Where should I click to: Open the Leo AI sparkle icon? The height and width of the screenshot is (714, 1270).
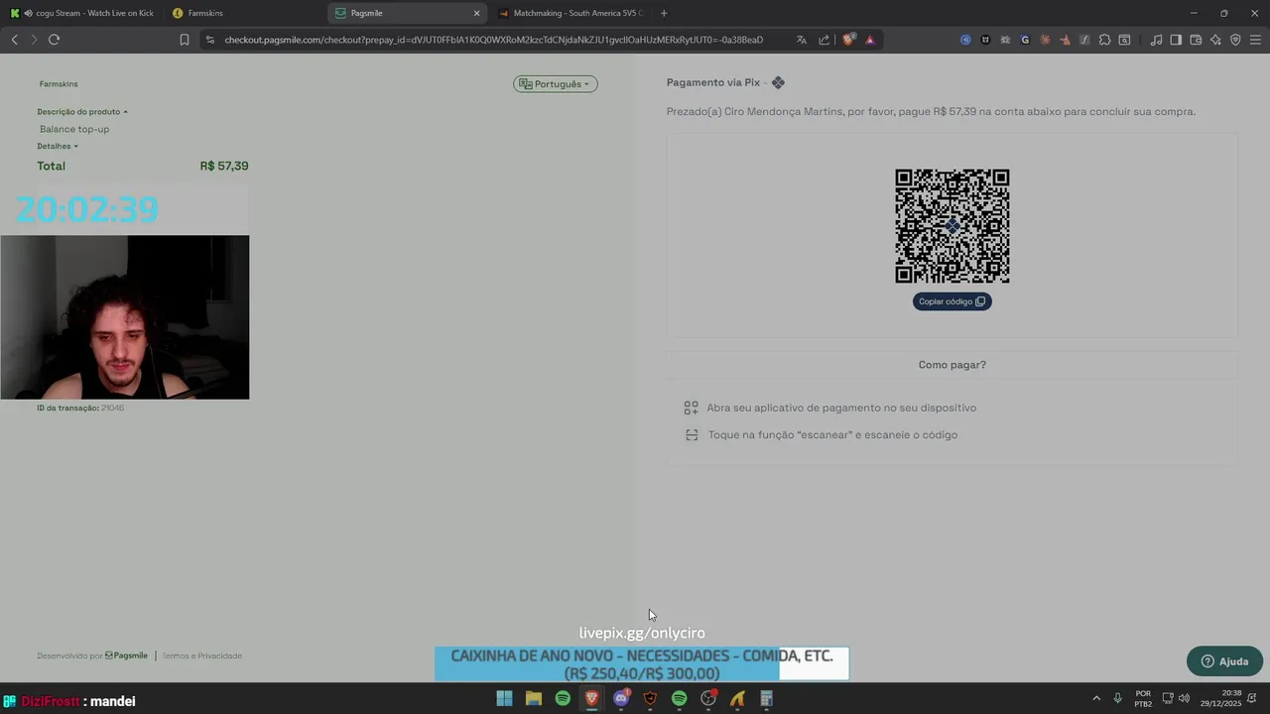coord(1215,40)
